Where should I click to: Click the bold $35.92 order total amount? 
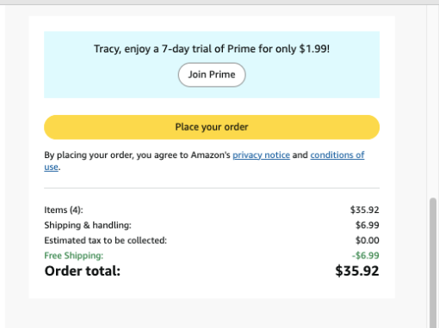pyautogui.click(x=357, y=271)
